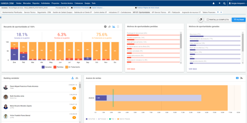Click rank badge 2 for Ruth Ferrufino
Image resolution: width=247 pixels, height=123 pixels.
pos(74,98)
